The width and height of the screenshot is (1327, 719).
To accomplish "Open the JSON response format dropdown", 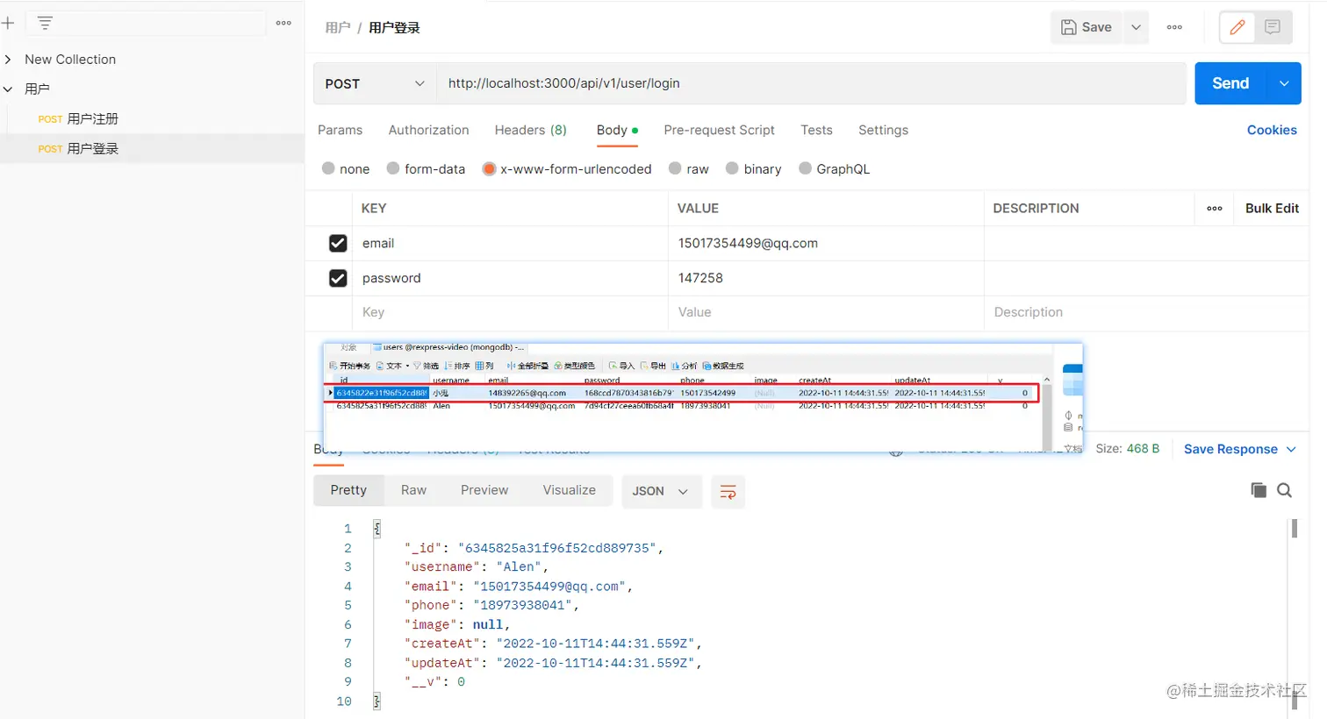I will tap(661, 492).
